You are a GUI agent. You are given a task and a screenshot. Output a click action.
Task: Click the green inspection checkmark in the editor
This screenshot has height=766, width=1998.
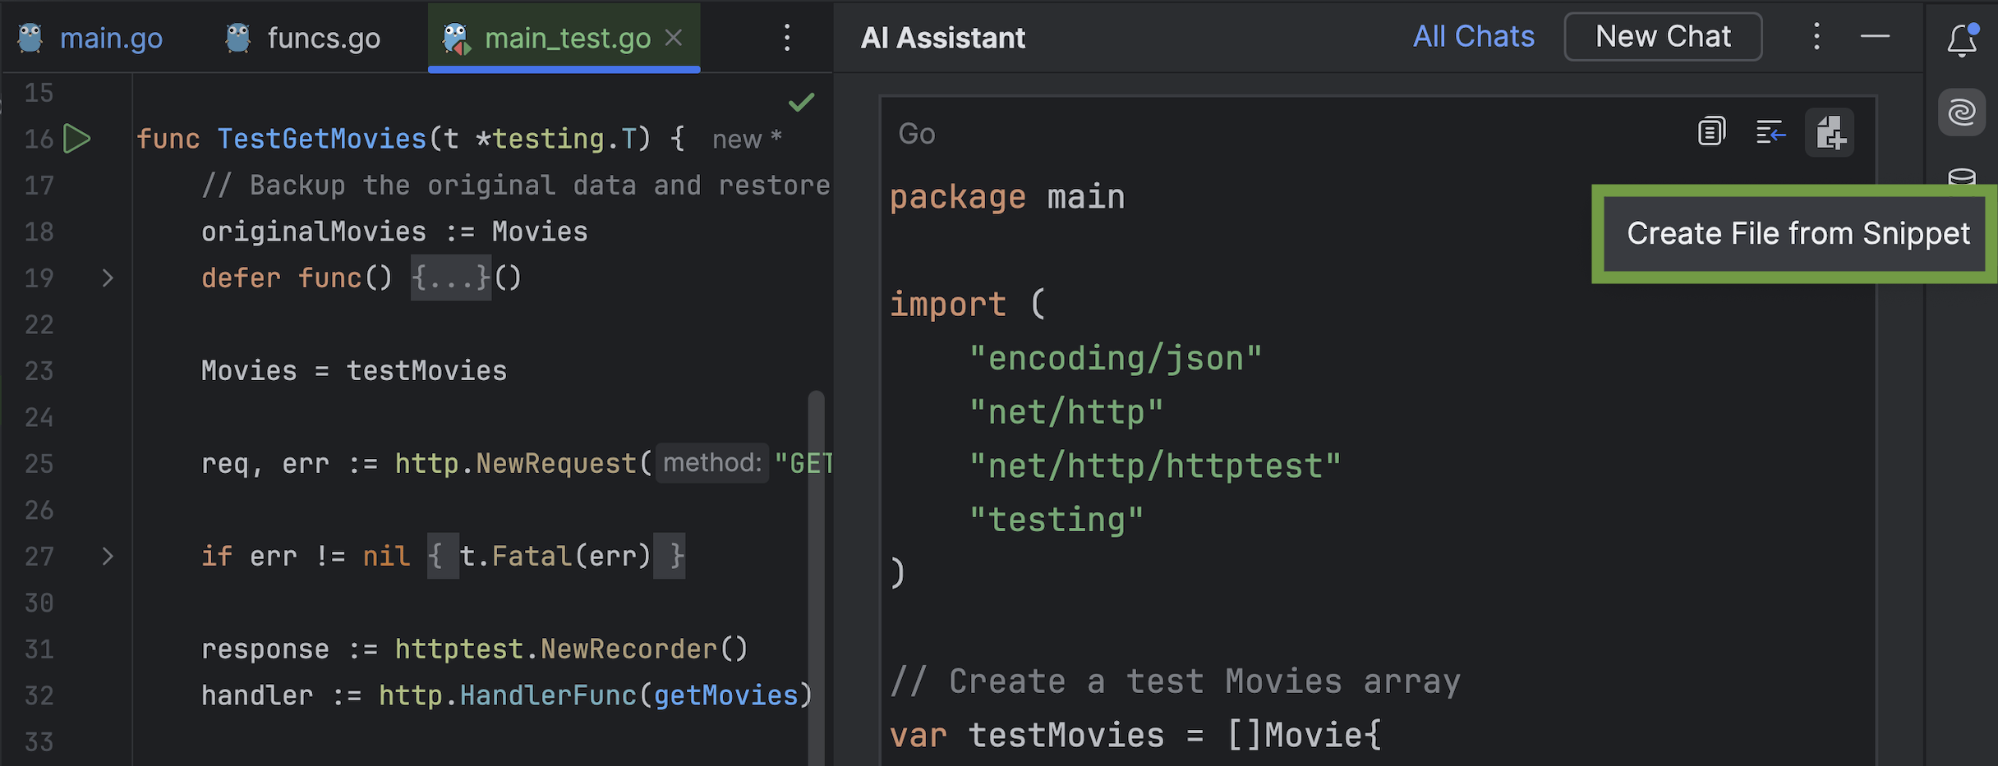click(801, 102)
